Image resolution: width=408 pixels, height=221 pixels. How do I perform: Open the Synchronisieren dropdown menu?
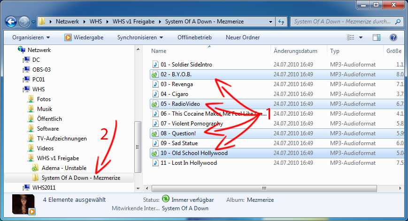click(140, 37)
